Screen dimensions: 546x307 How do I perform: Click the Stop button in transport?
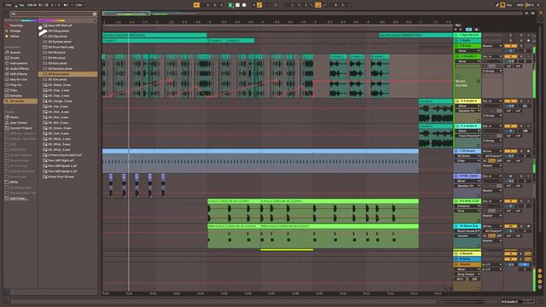[237, 5]
